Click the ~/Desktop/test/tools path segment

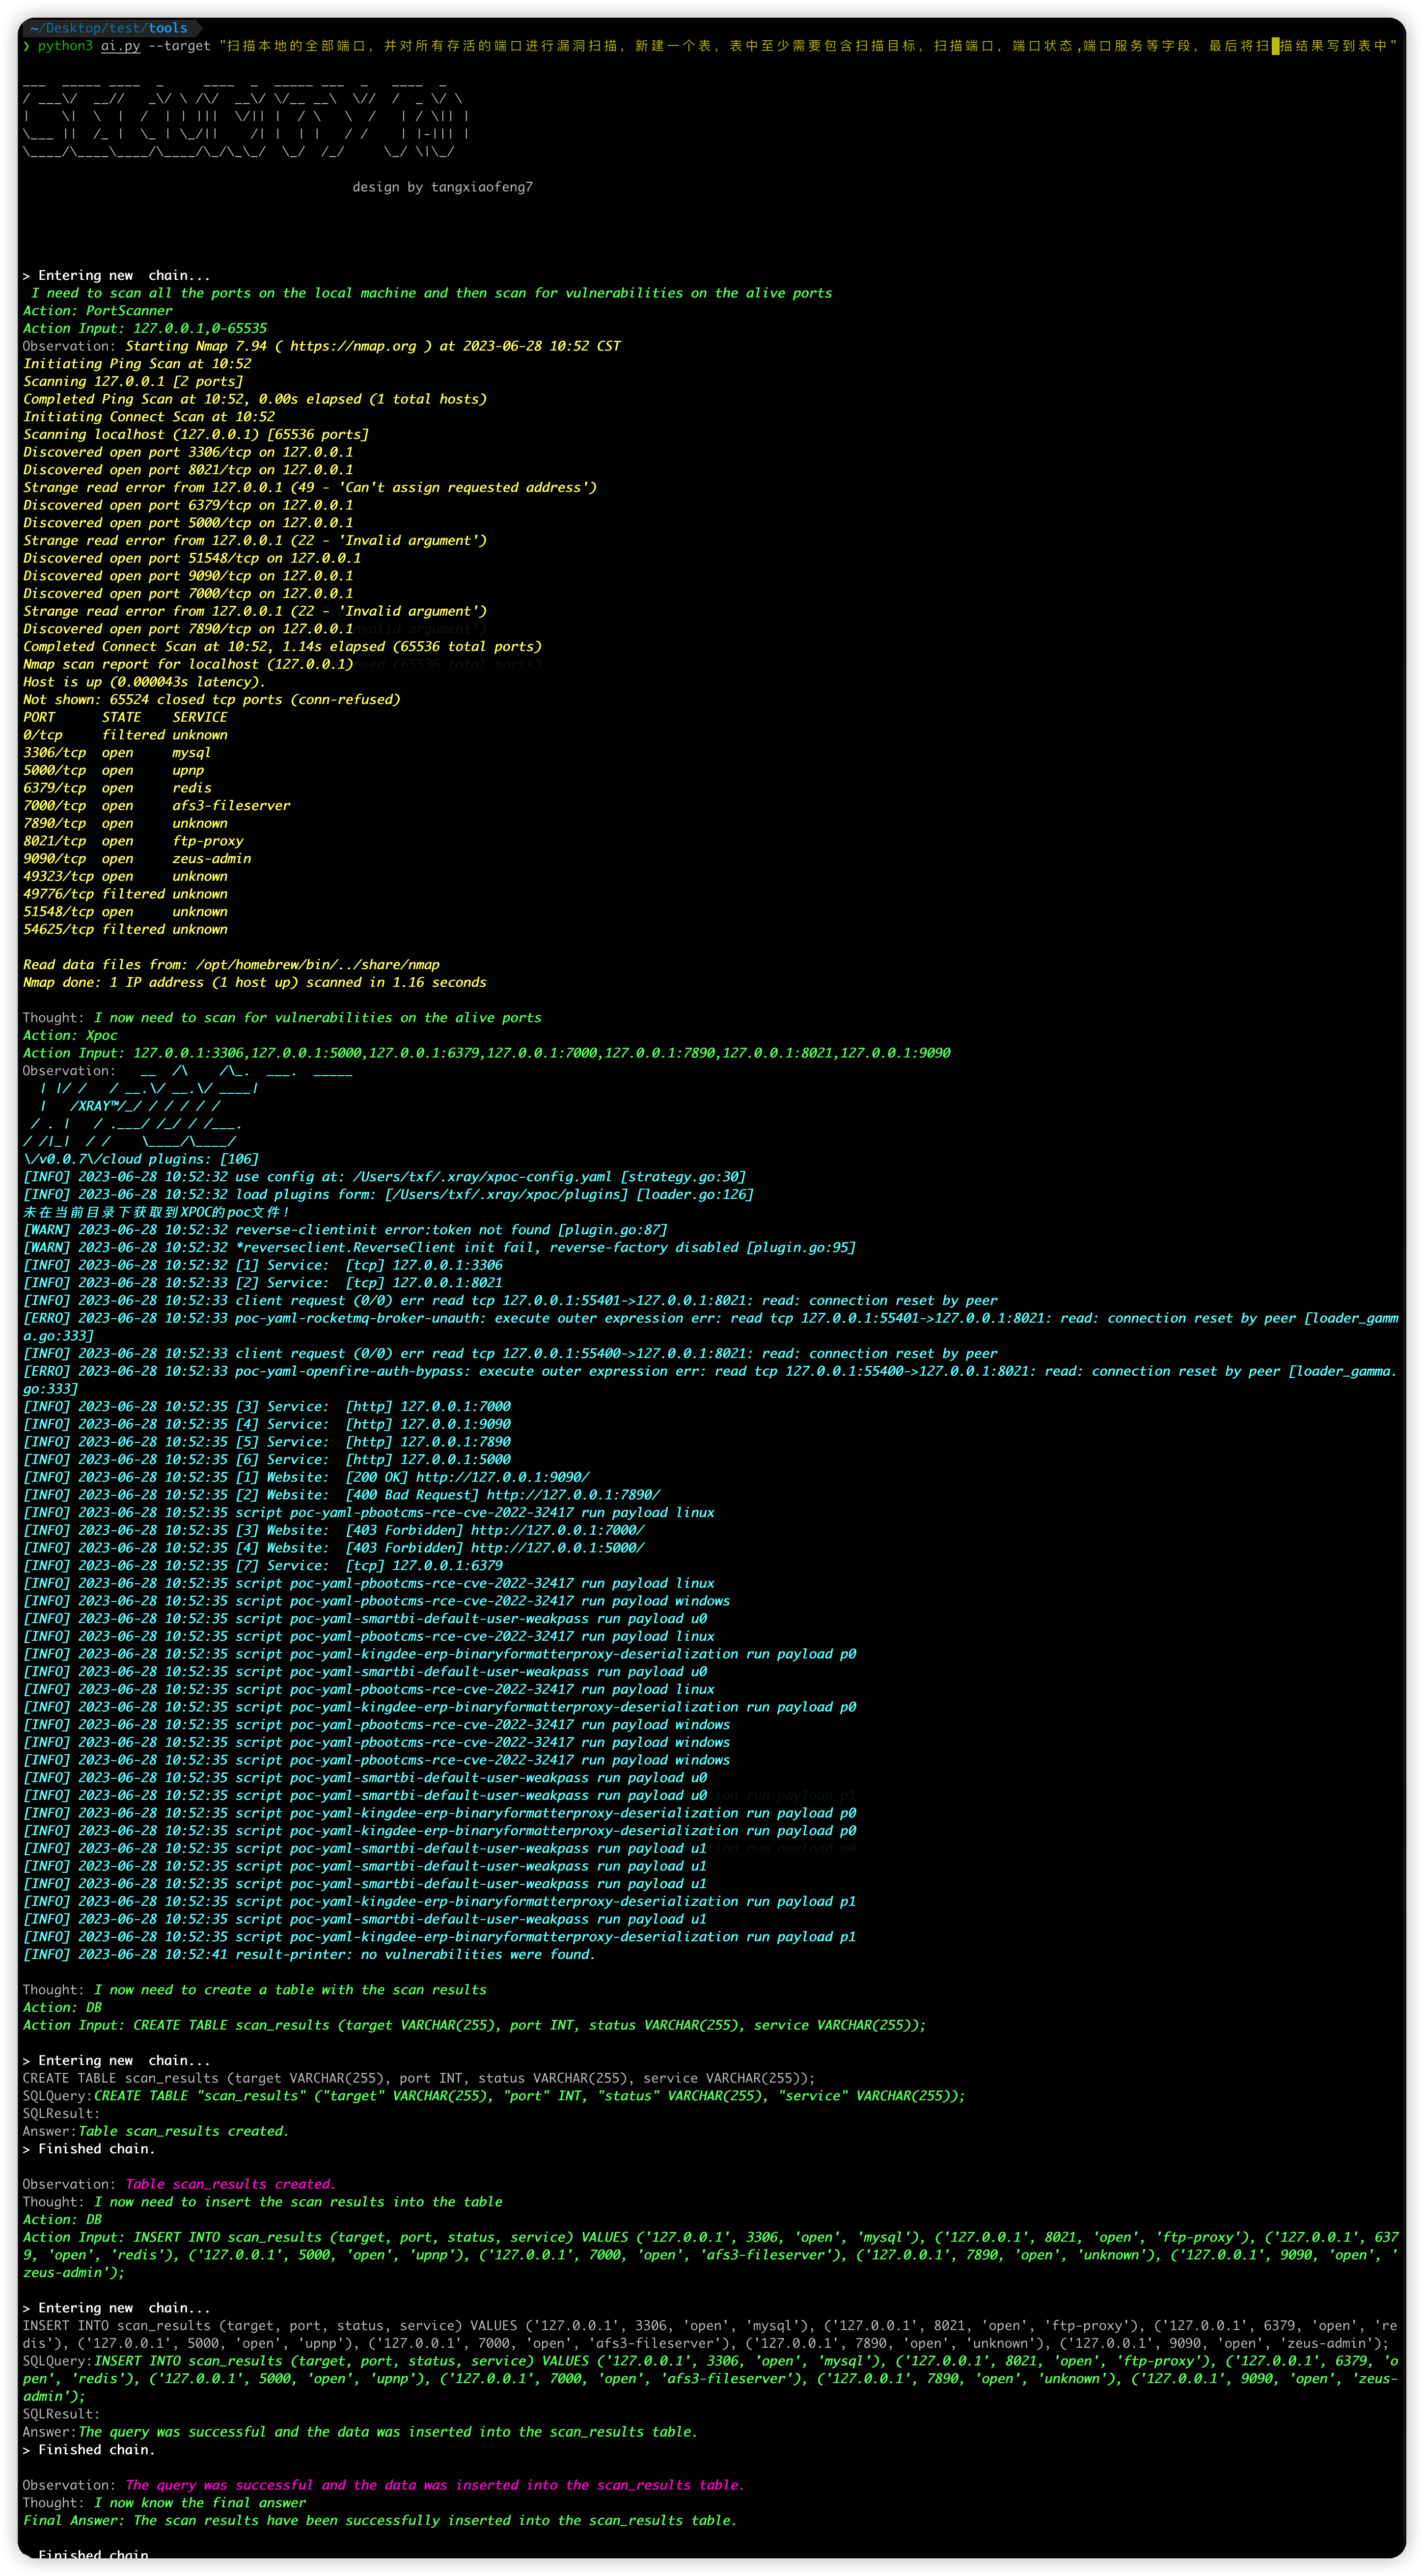(109, 28)
